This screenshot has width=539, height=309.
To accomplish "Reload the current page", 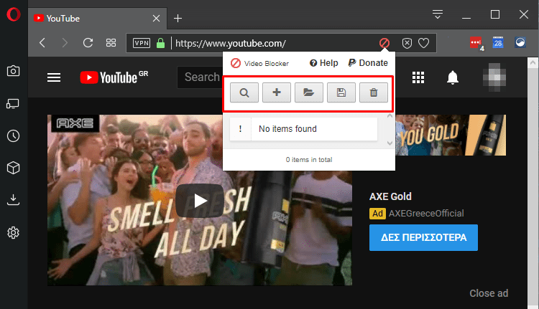I will pos(88,43).
